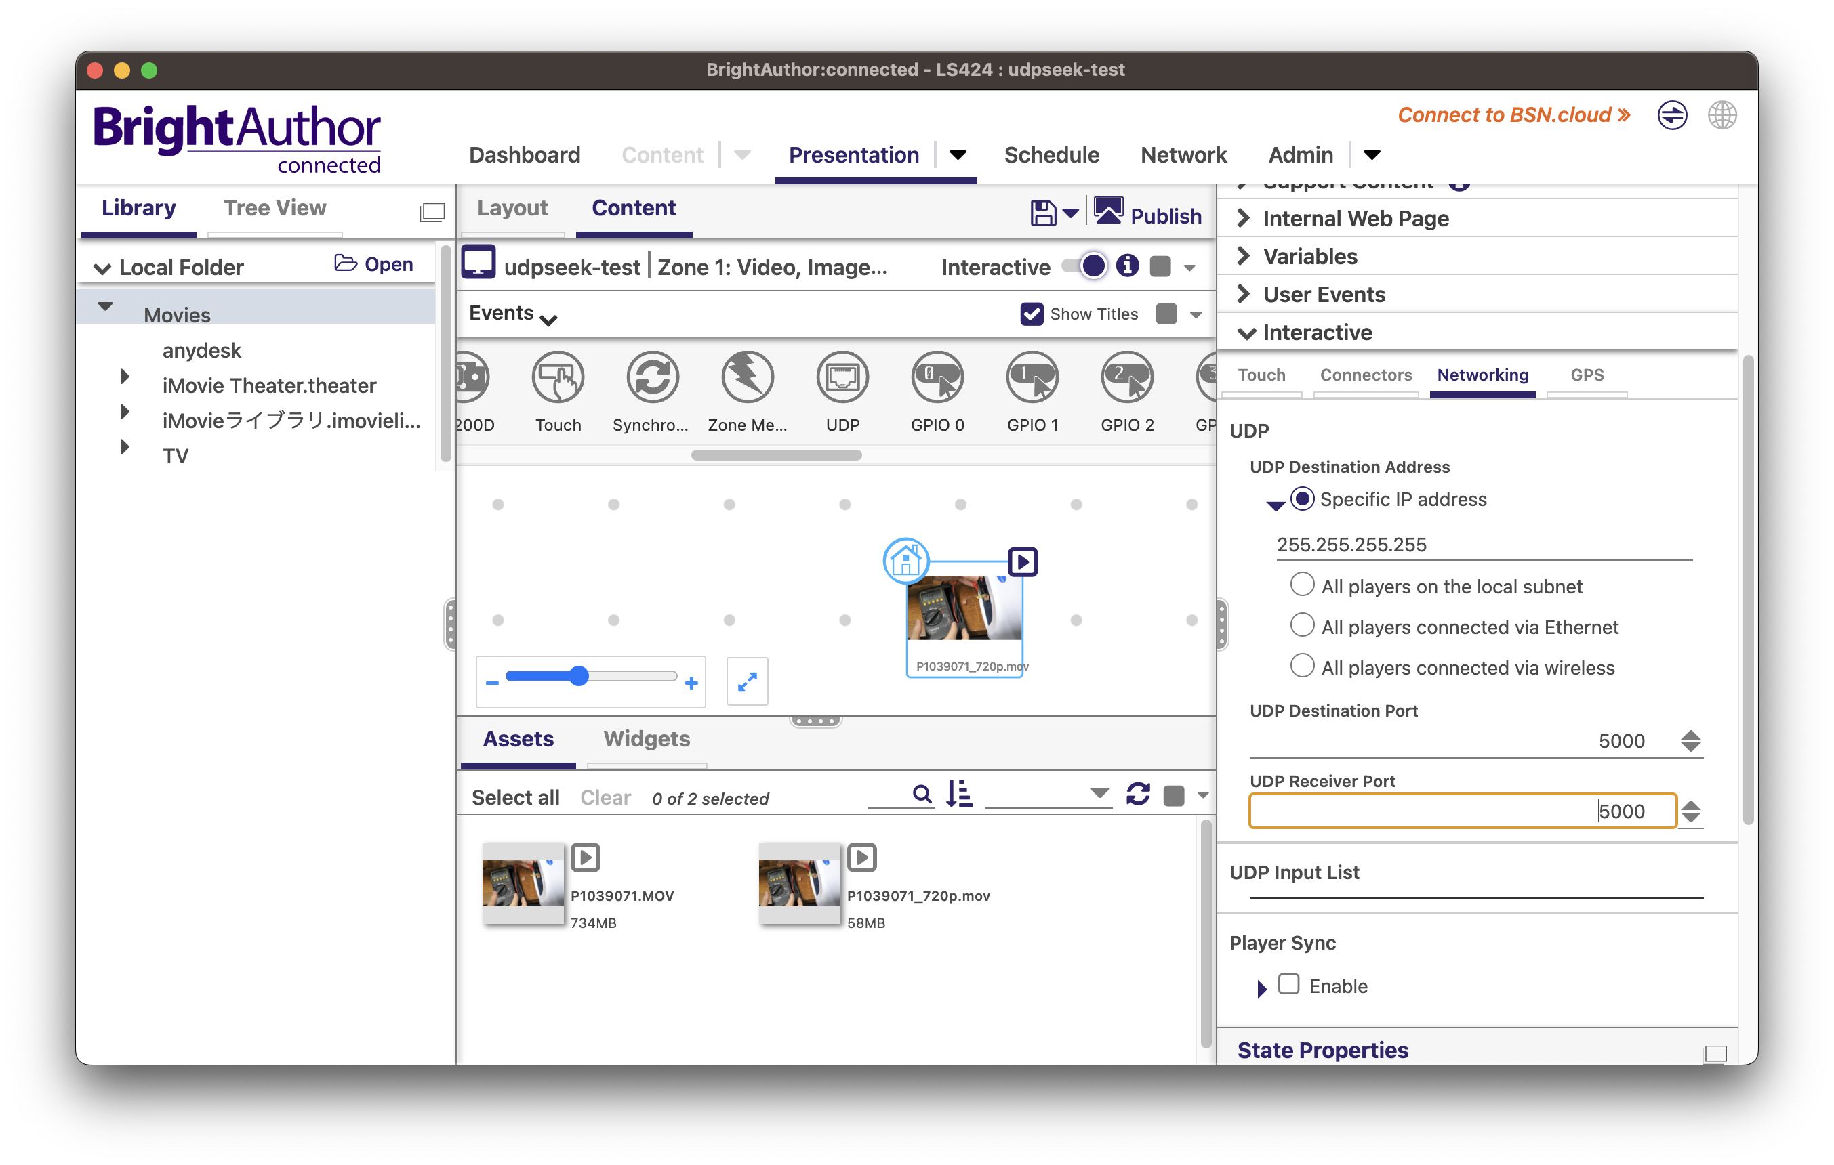The height and width of the screenshot is (1165, 1834).
Task: Expand the iMovie Theater.theater folder
Action: pyautogui.click(x=125, y=377)
